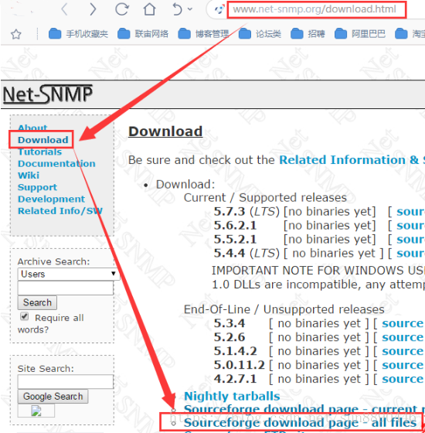Open the source link for version 5.3.4
Viewport: 425px width, 433px height.
(x=403, y=323)
